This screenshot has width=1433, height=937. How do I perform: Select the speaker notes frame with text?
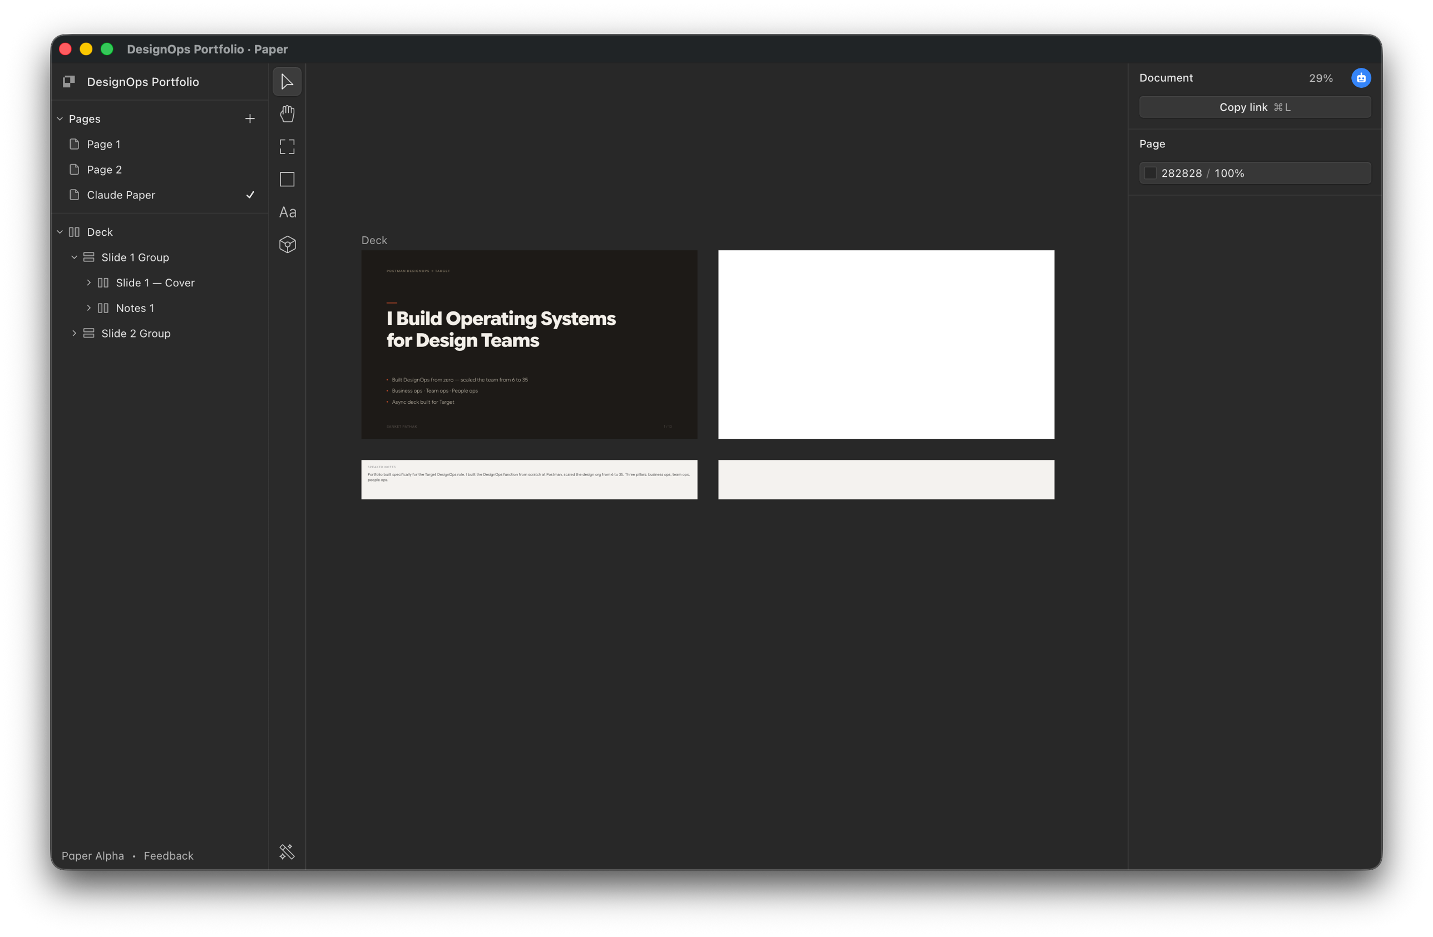click(x=529, y=480)
